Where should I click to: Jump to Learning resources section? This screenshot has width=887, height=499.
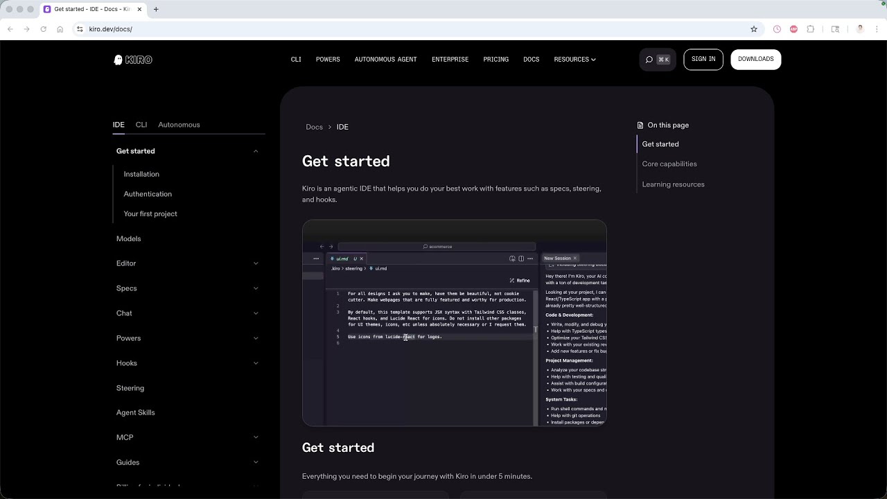[x=673, y=184]
